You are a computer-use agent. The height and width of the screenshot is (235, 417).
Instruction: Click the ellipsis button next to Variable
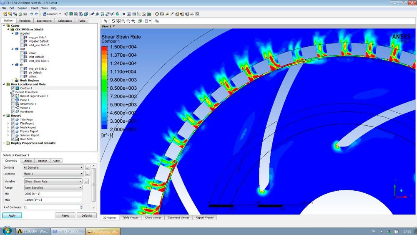point(86,181)
